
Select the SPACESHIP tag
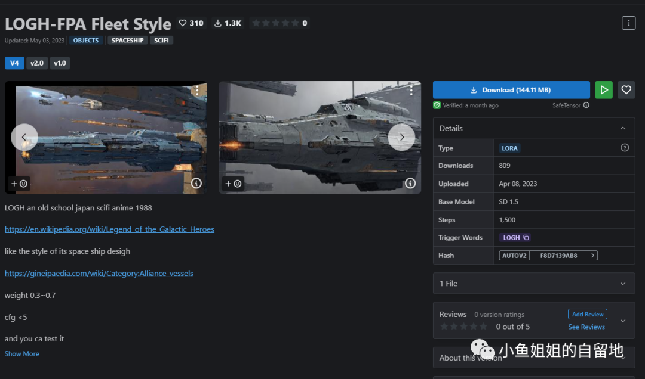pyautogui.click(x=128, y=41)
